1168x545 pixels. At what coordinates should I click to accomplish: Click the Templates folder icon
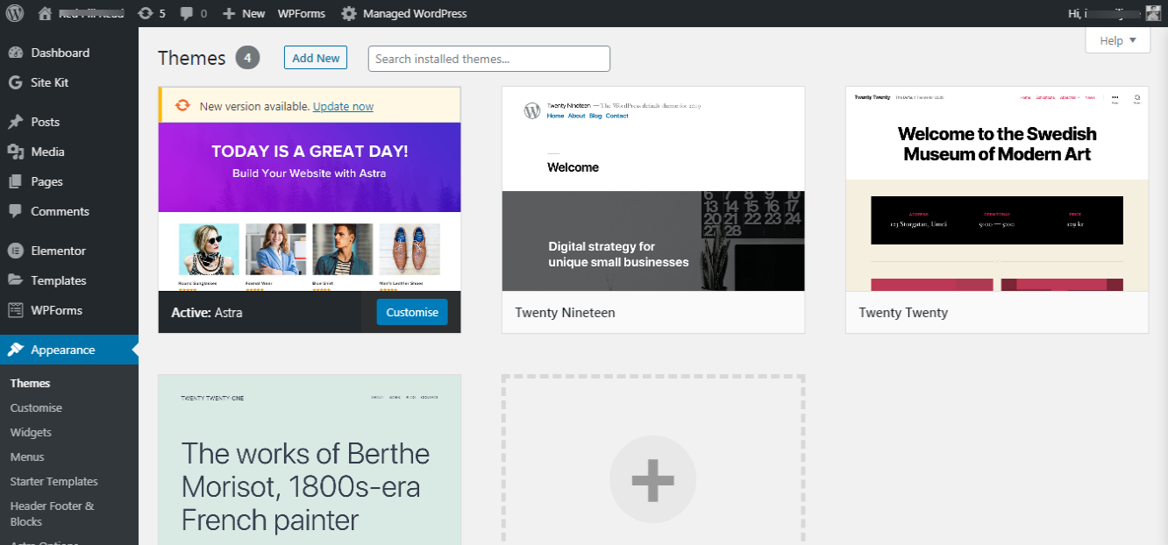(15, 280)
